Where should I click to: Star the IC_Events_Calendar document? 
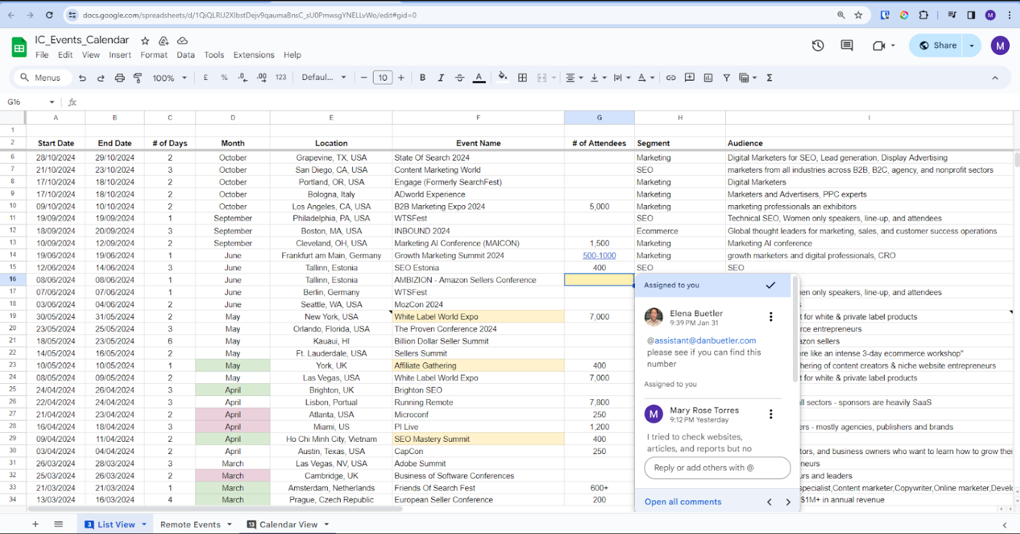[x=145, y=41]
